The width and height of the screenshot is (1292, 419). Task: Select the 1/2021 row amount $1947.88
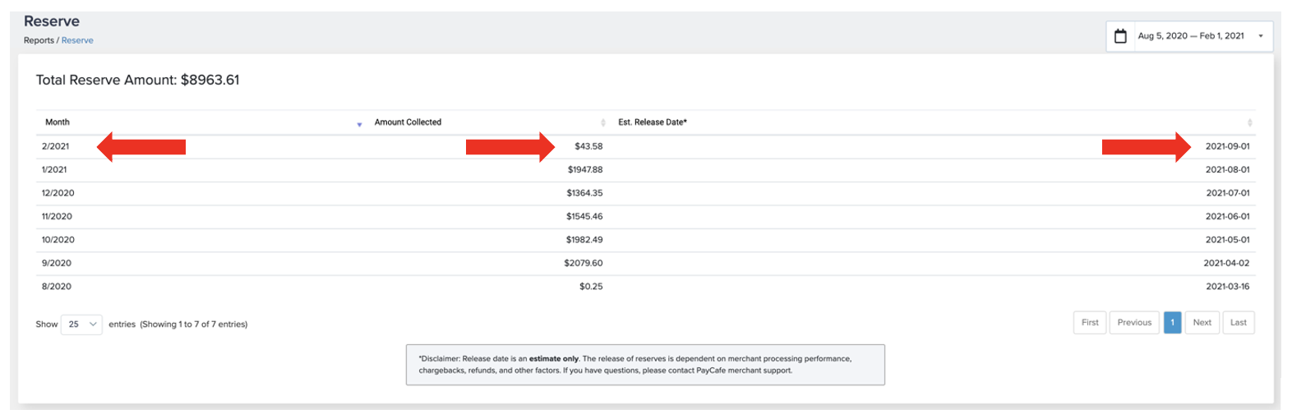coord(585,170)
